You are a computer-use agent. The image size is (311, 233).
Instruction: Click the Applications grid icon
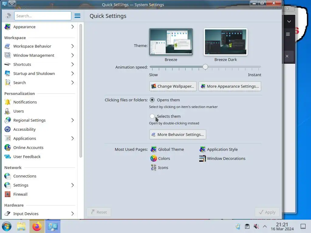[x=8, y=138]
